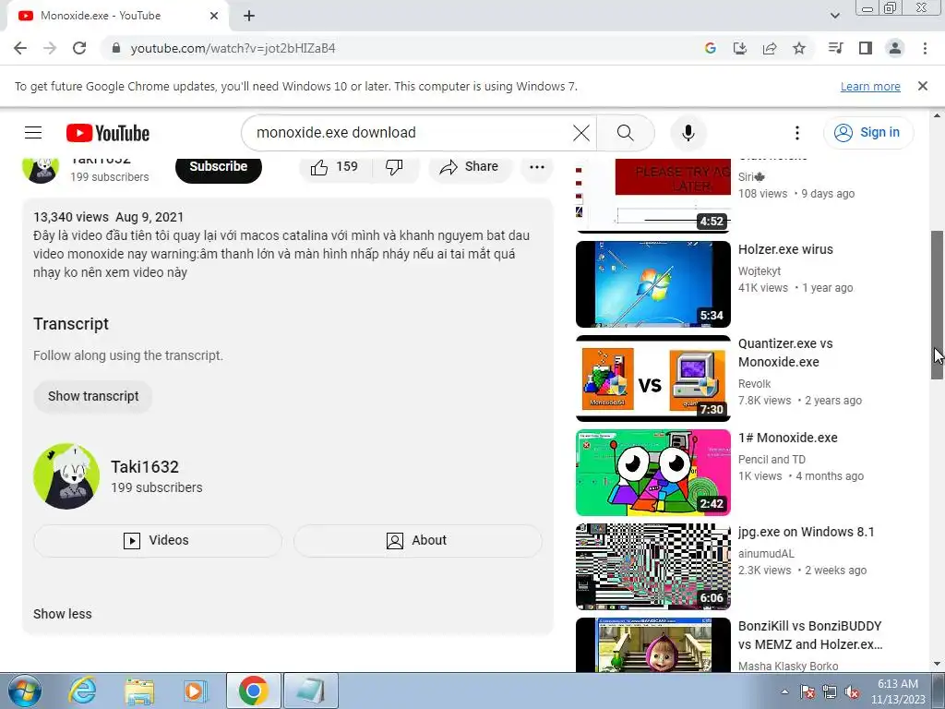Click the page vertical scrollbar thumb
The width and height of the screenshot is (945, 709).
pyautogui.click(x=937, y=305)
